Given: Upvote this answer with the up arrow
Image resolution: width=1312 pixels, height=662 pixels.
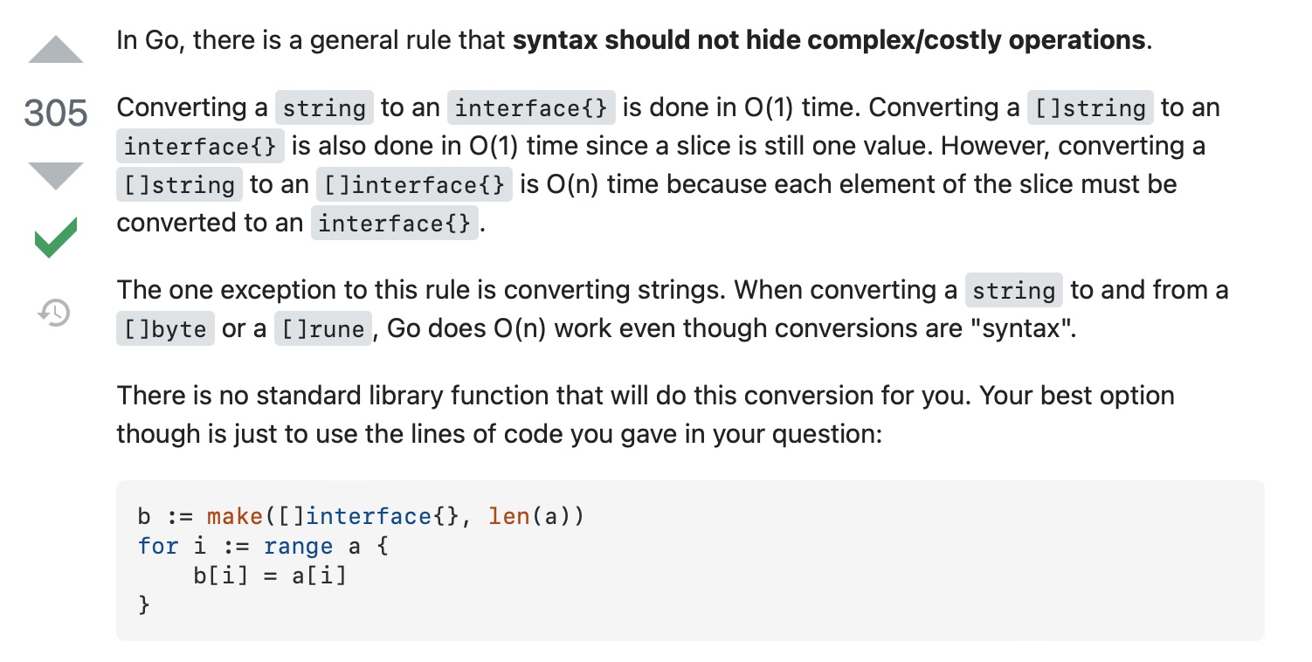Looking at the screenshot, I should pos(56,50).
